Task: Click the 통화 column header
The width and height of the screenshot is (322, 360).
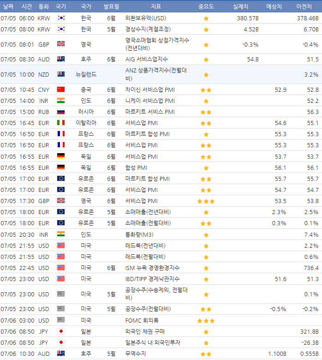Action: (44, 6)
